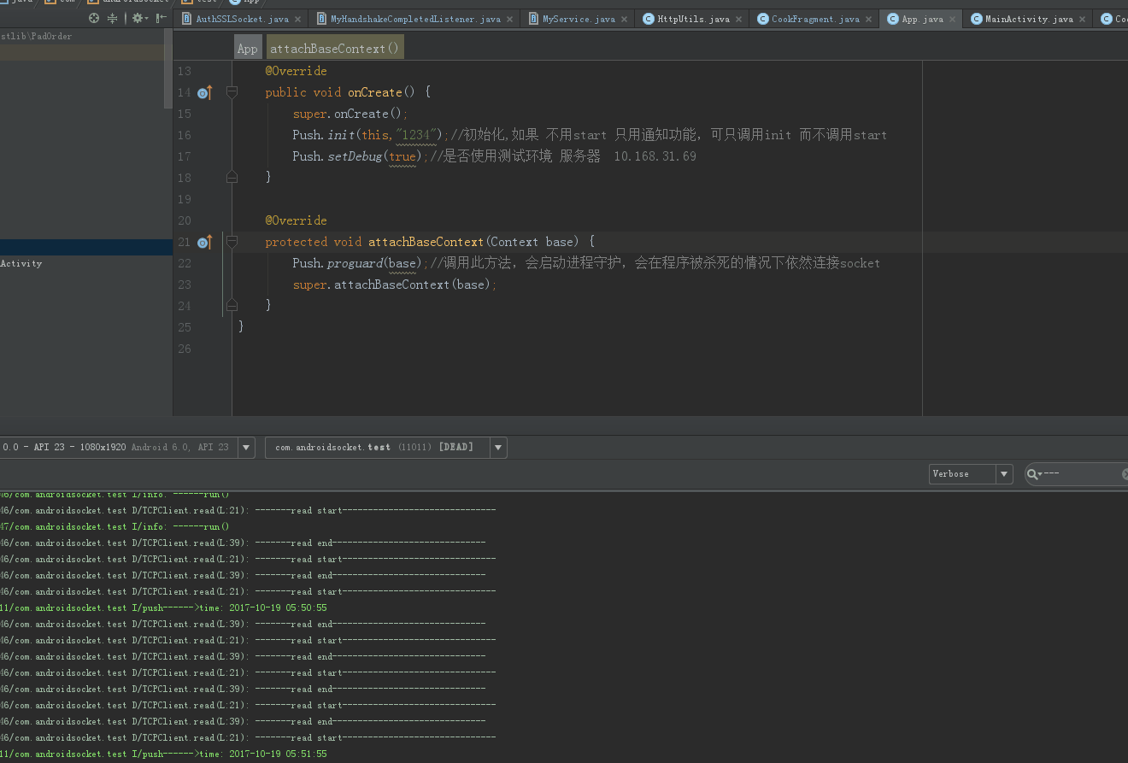Click the override gutter icon on line 14

tap(204, 92)
